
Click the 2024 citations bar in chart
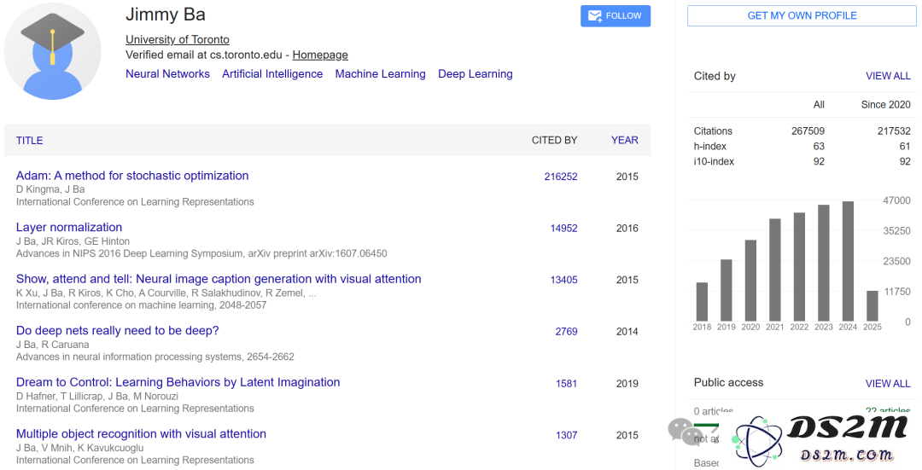tap(848, 261)
